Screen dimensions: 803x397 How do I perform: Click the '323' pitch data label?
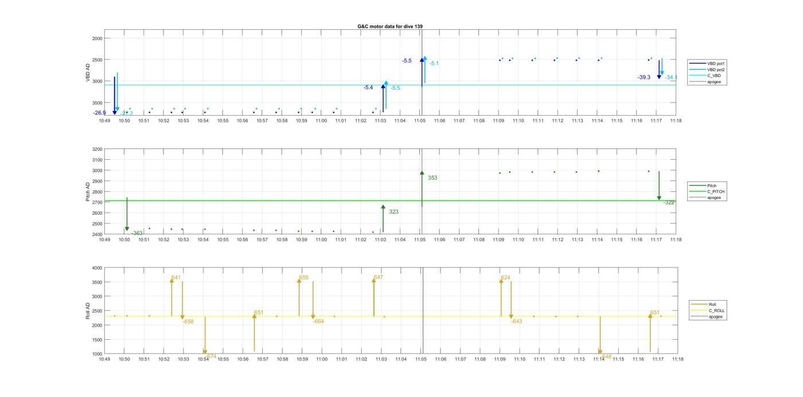click(x=393, y=212)
